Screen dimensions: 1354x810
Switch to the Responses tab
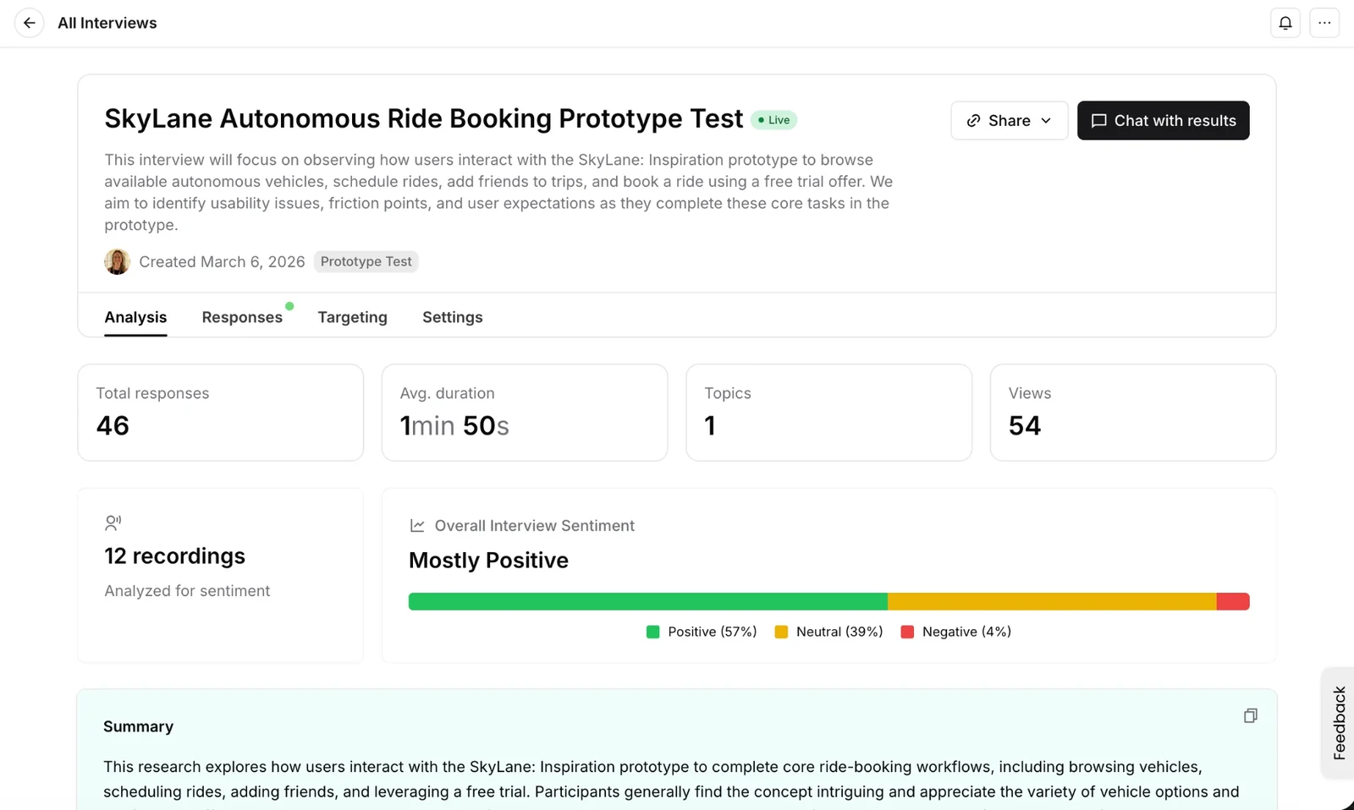[242, 317]
